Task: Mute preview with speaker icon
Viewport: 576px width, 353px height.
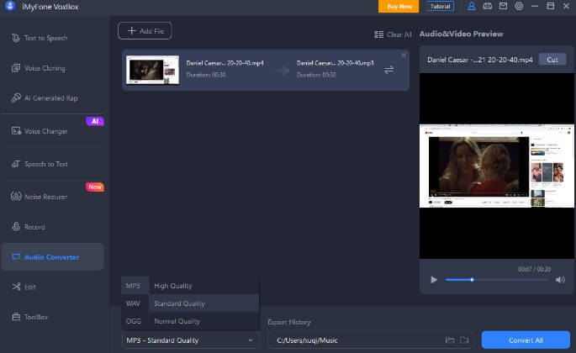Action: 560,280
